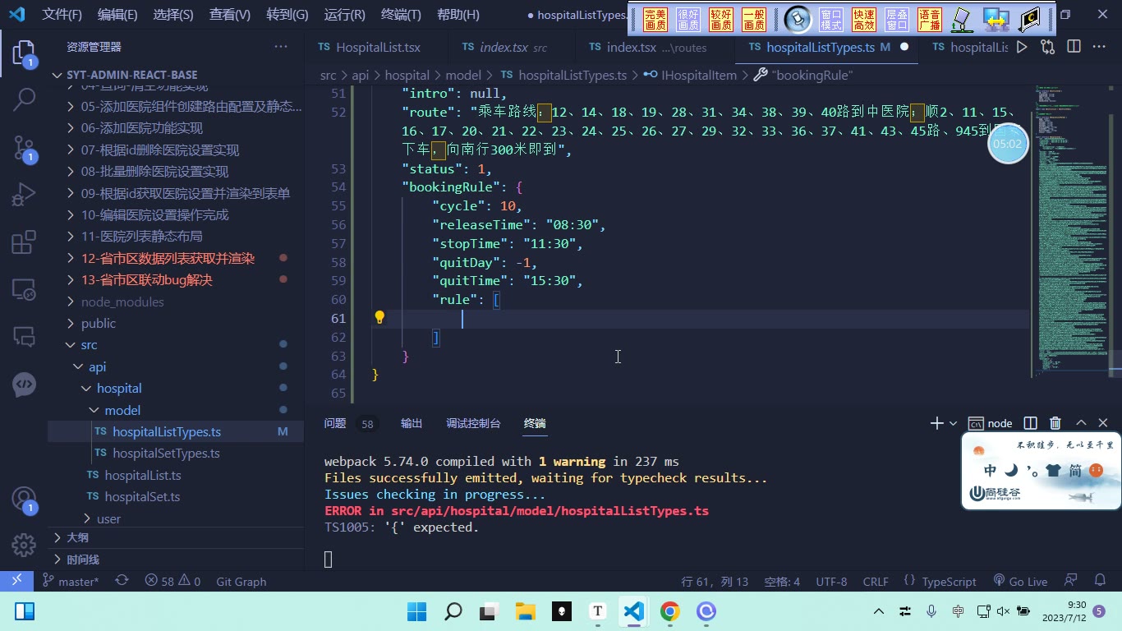Open the 终端(T) menu
Viewport: 1122px width, 631px height.
point(401,15)
